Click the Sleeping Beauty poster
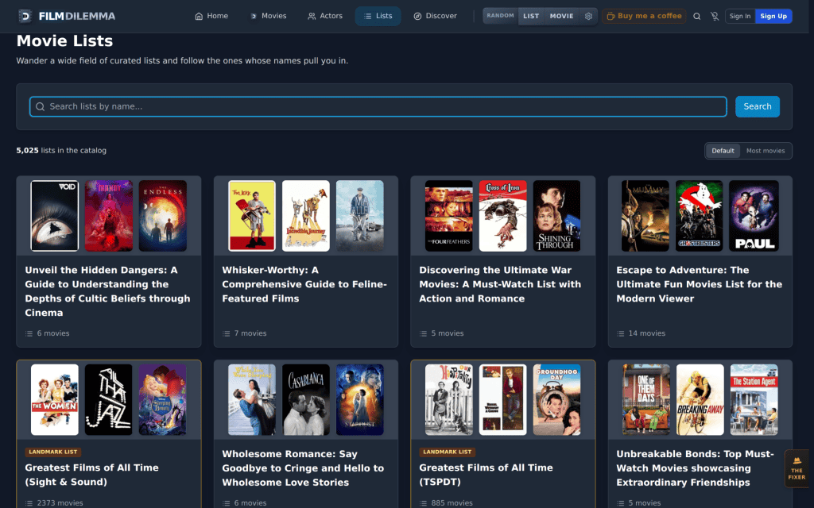This screenshot has height=508, width=814. click(162, 400)
